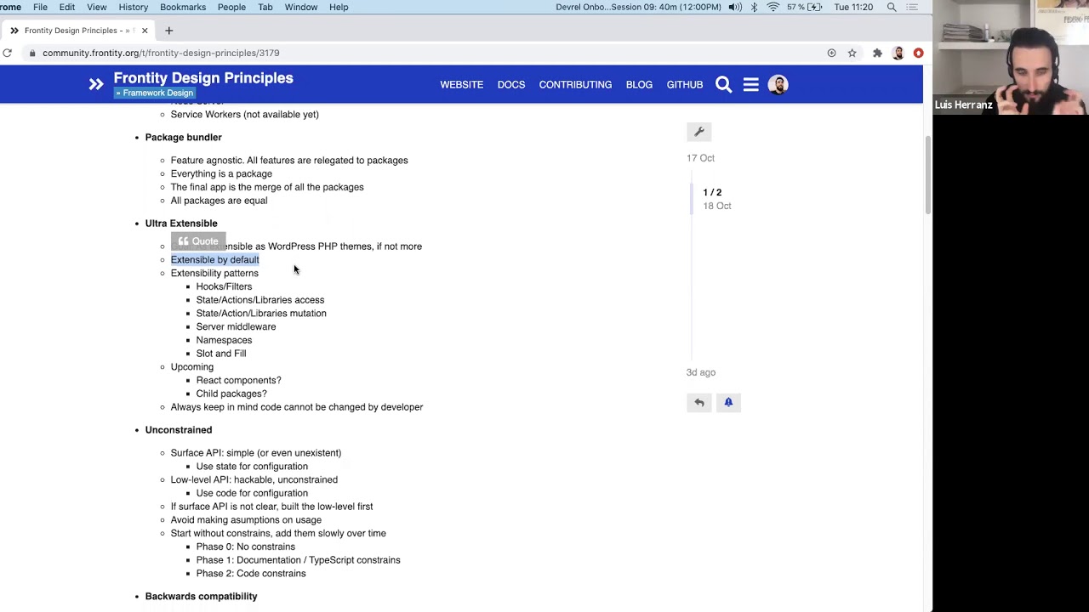
Task: Click the Frontity double-chevron logo
Action: (96, 84)
